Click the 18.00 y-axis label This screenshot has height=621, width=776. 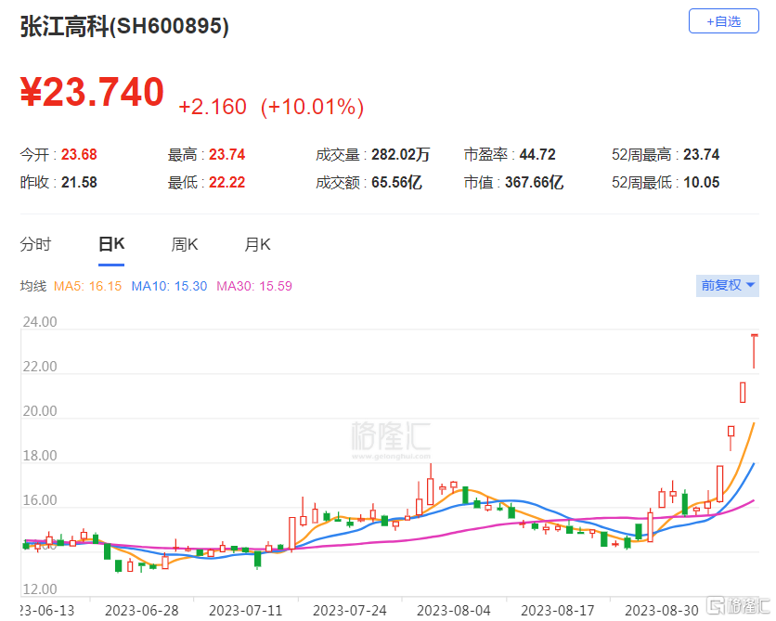[x=40, y=456]
